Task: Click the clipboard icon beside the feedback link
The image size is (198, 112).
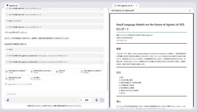Action: tap(6, 84)
